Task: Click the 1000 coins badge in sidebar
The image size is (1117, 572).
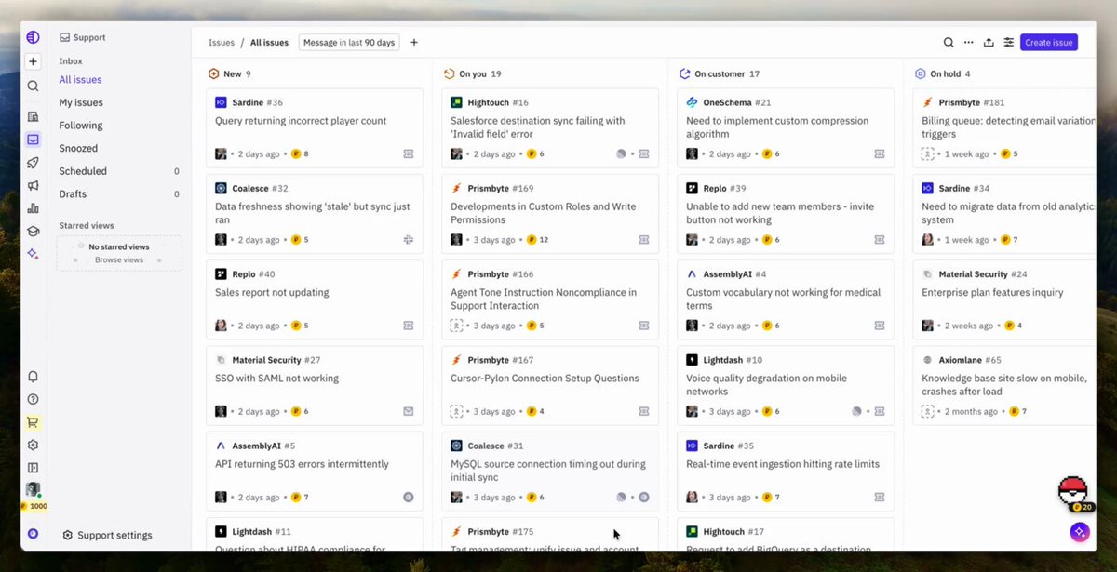Action: coord(34,506)
